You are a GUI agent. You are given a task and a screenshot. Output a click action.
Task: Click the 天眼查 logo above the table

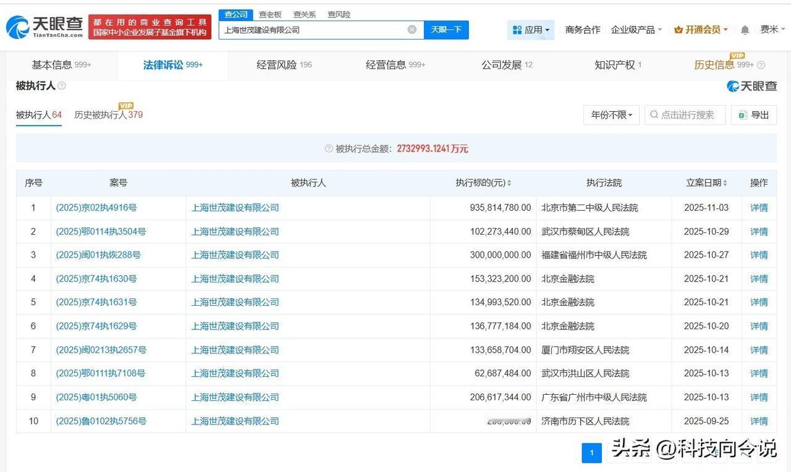point(750,86)
